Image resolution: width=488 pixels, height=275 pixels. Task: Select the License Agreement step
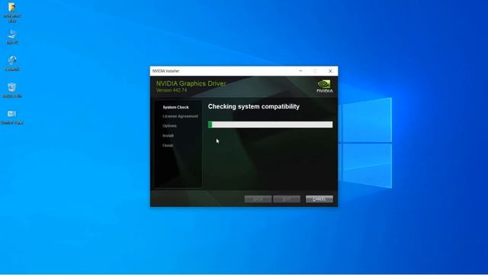180,116
